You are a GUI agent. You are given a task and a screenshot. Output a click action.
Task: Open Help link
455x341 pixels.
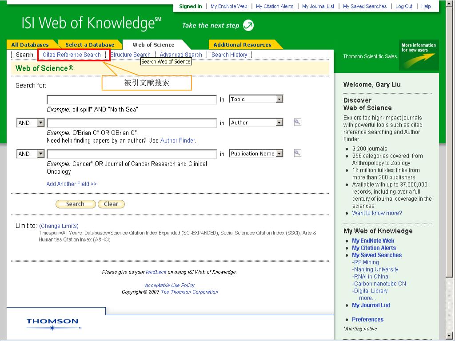[426, 6]
